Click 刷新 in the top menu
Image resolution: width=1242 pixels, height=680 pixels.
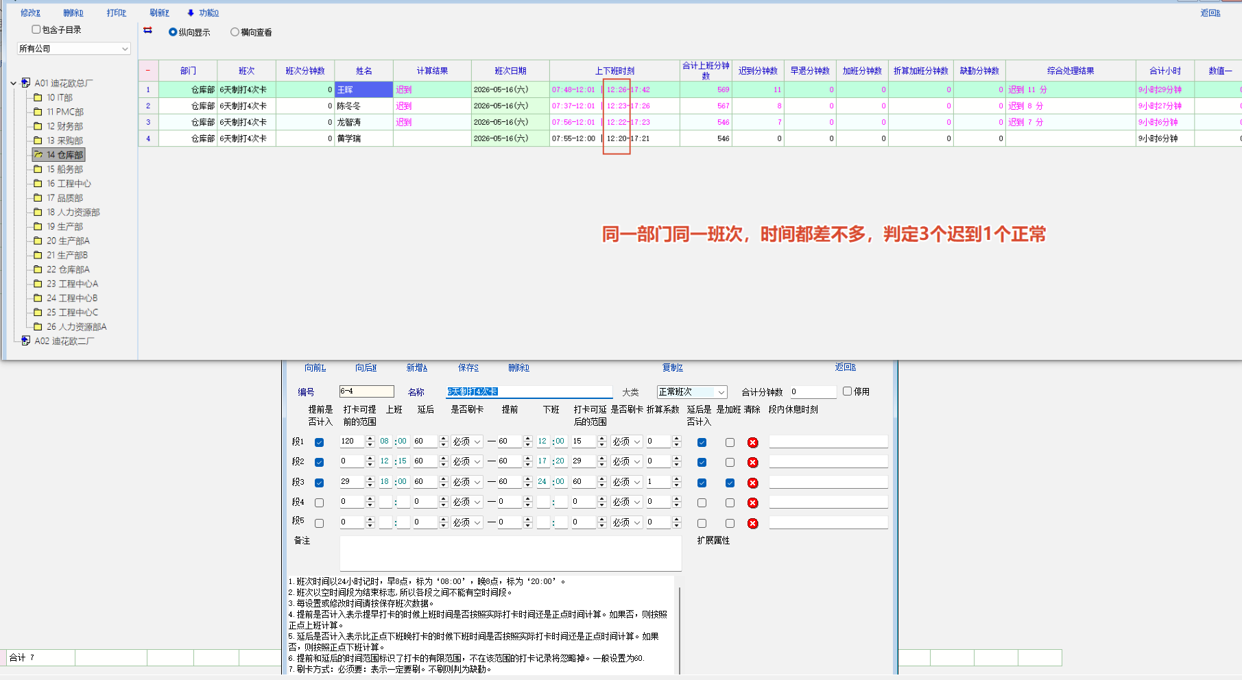click(160, 13)
